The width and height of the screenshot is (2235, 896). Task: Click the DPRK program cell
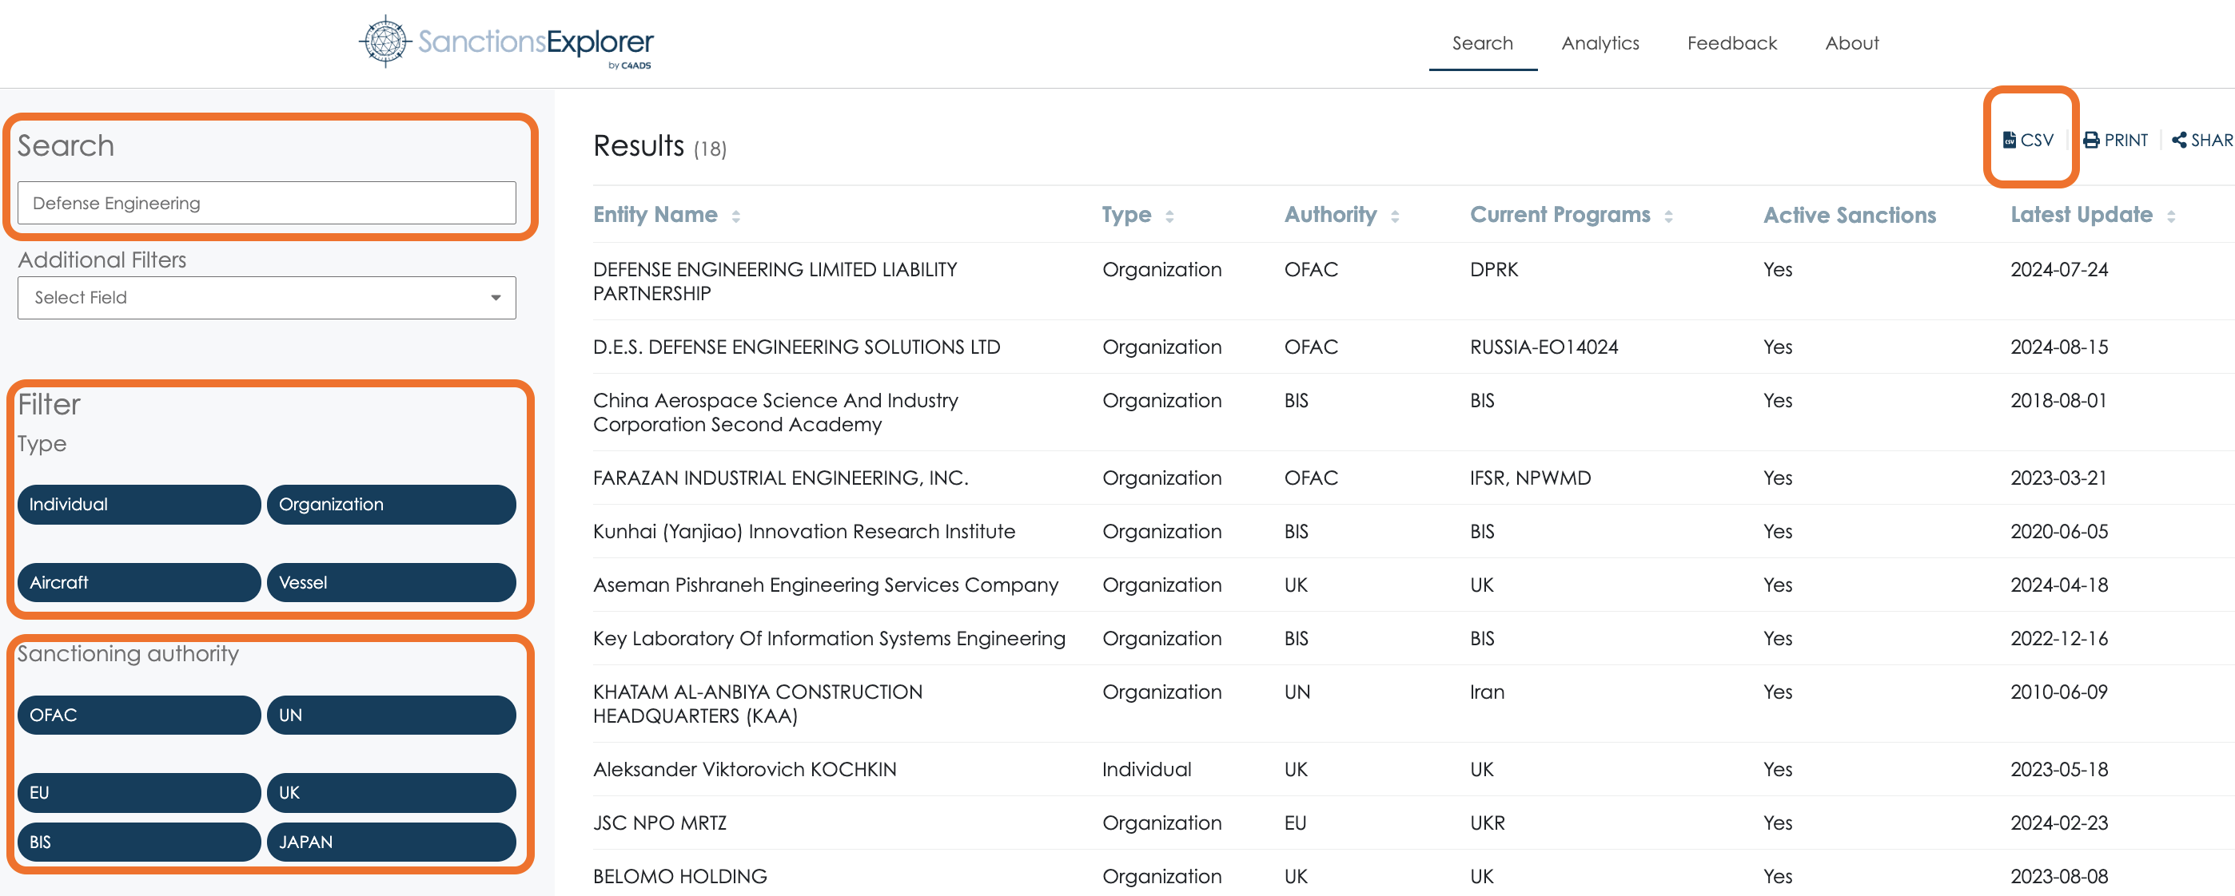tap(1493, 269)
